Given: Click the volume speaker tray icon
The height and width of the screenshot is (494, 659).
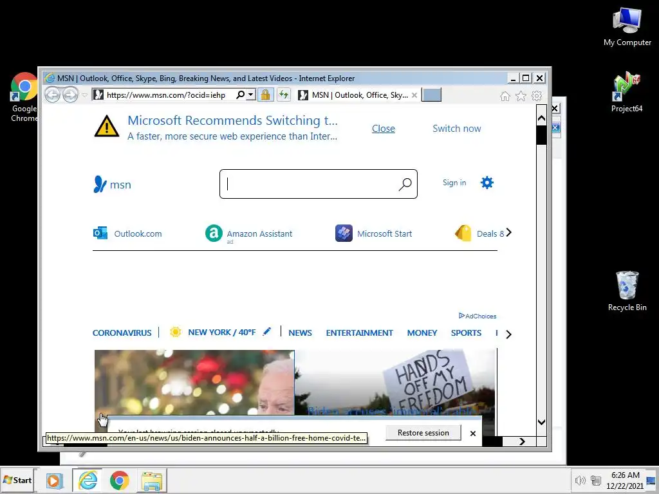Looking at the screenshot, I should coord(580,480).
